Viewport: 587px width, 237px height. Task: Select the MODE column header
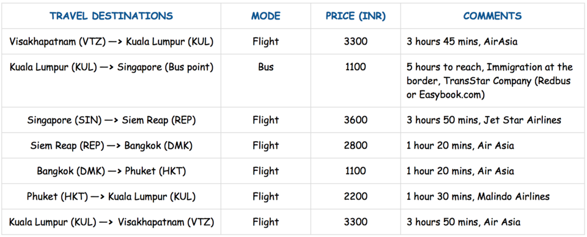coord(266,16)
